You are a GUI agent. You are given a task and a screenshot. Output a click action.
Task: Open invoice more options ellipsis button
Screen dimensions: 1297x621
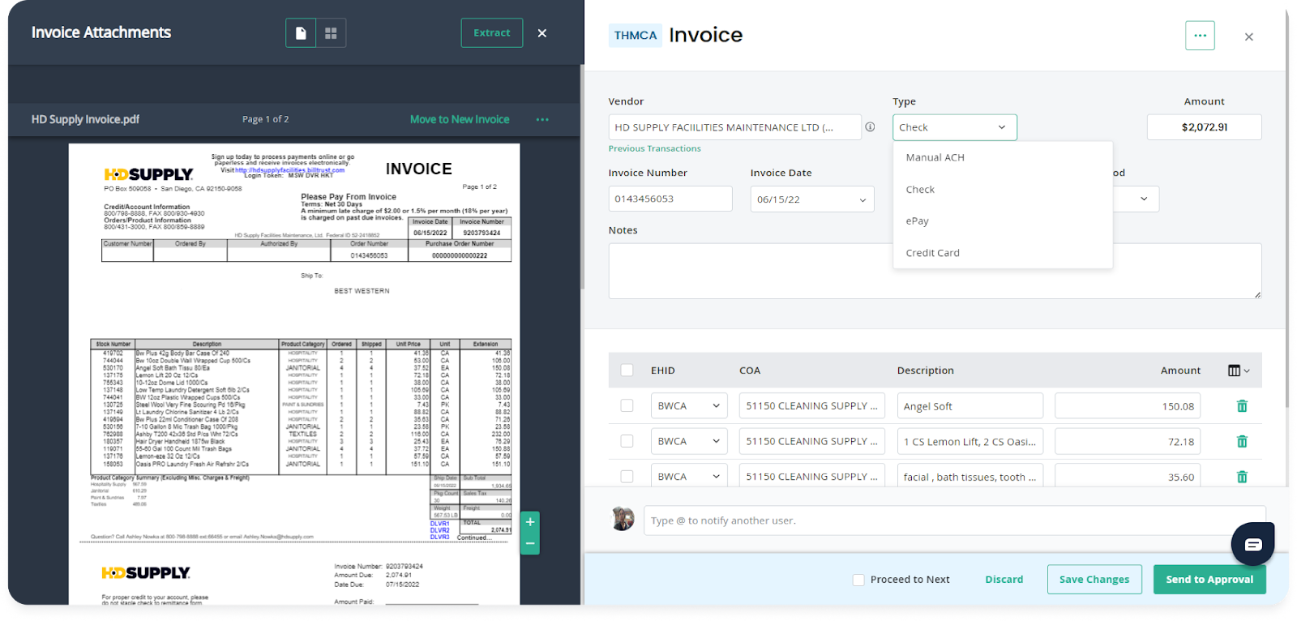pyautogui.click(x=1200, y=36)
